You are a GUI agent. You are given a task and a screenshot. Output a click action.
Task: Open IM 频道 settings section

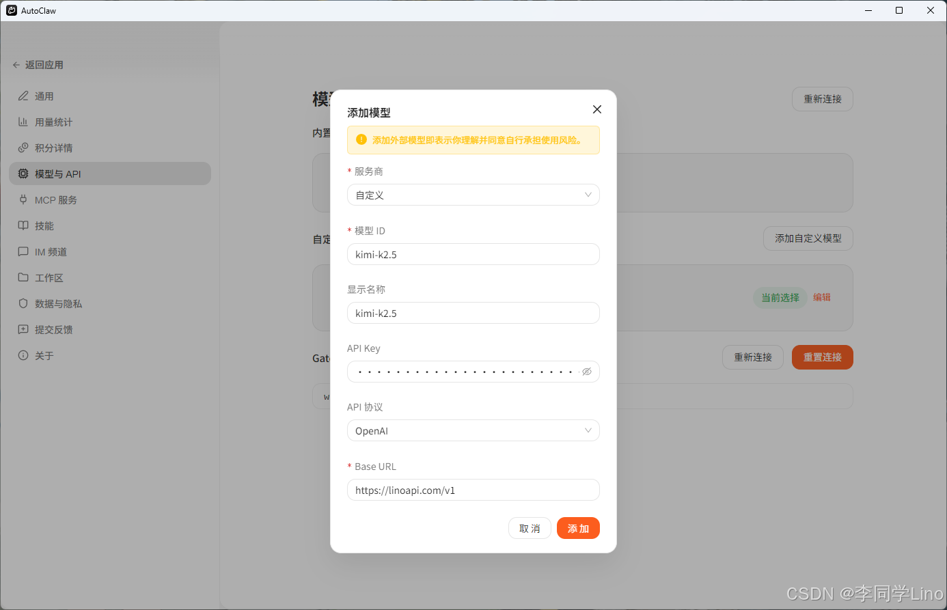click(x=110, y=252)
